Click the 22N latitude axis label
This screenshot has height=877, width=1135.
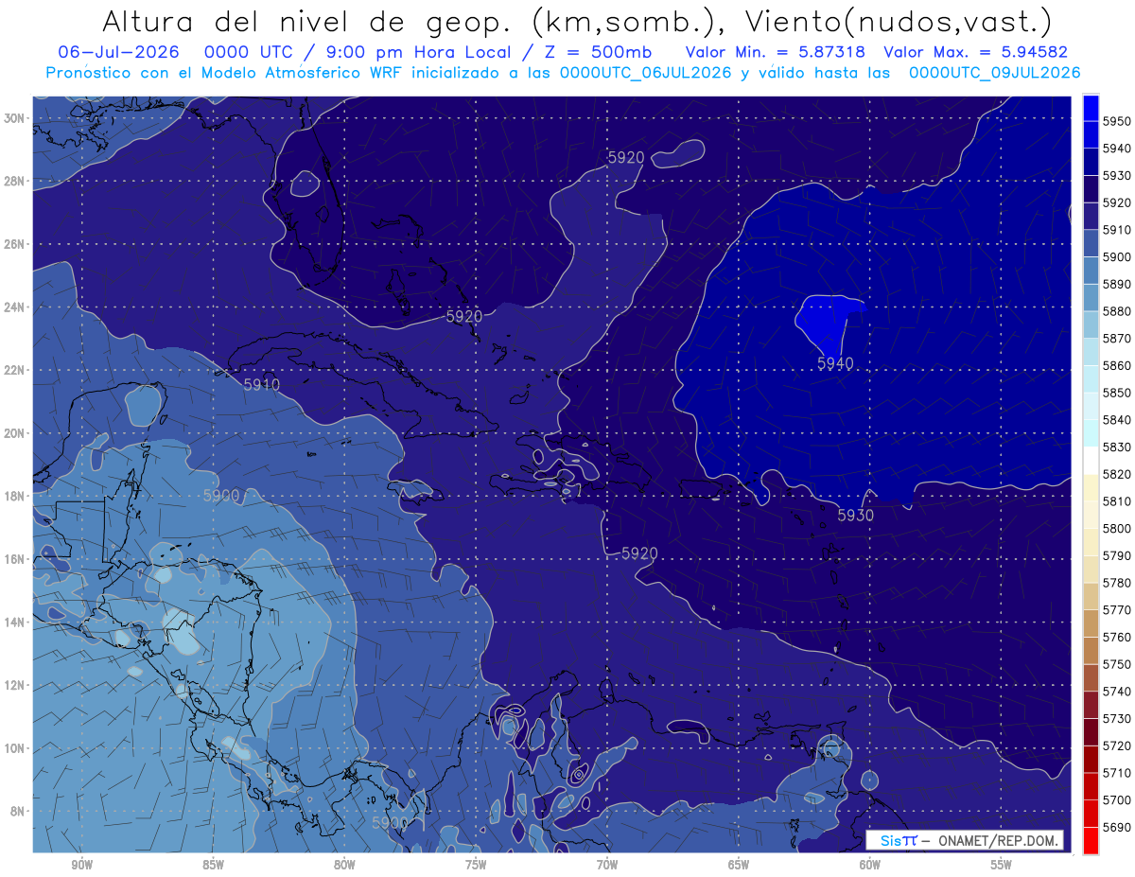[x=14, y=370]
